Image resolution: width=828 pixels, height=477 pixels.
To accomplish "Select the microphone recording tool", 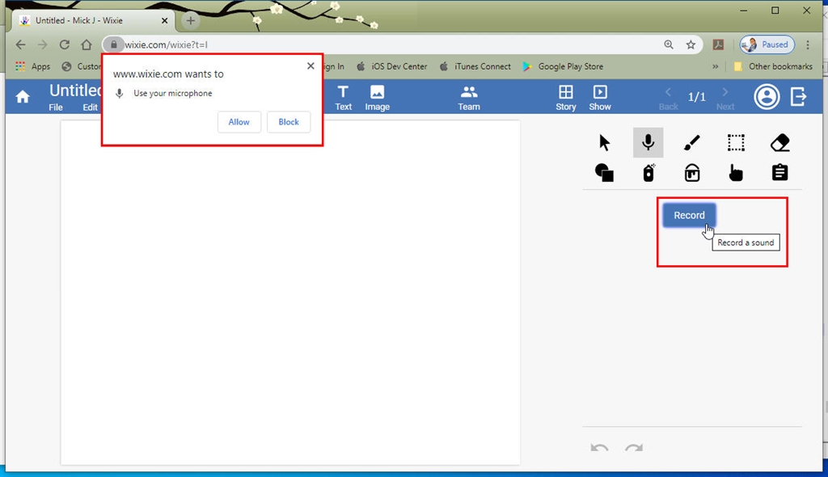I will (648, 142).
